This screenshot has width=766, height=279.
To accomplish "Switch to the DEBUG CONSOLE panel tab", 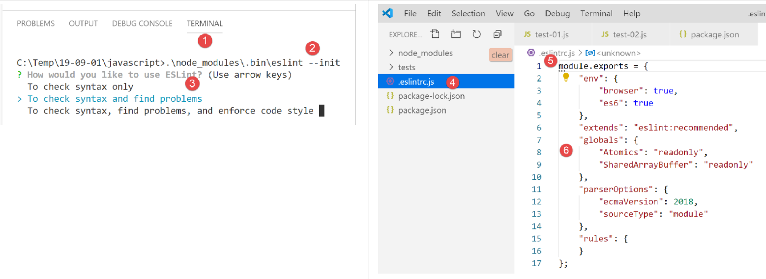I will 142,24.
